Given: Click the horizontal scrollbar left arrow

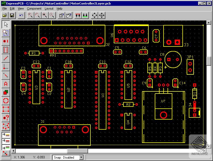Looking at the screenshot, I should (14, 151).
